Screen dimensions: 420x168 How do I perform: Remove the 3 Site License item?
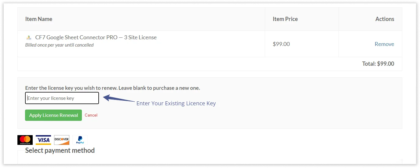tap(384, 44)
